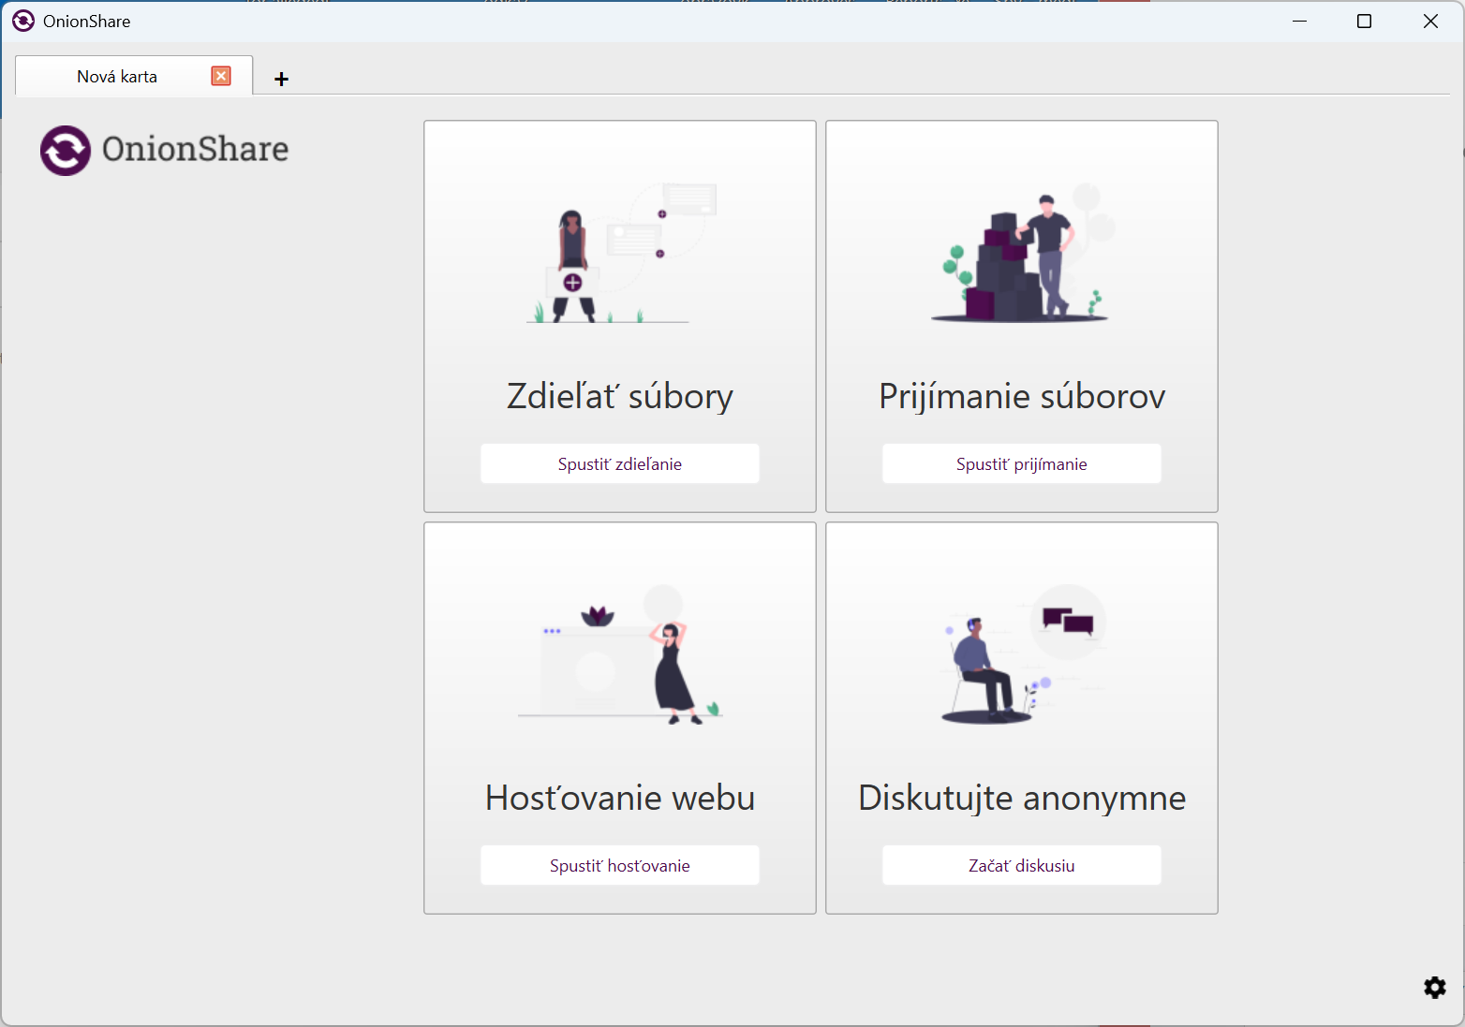Close the Nová karta tab
This screenshot has height=1027, width=1465.
221,76
